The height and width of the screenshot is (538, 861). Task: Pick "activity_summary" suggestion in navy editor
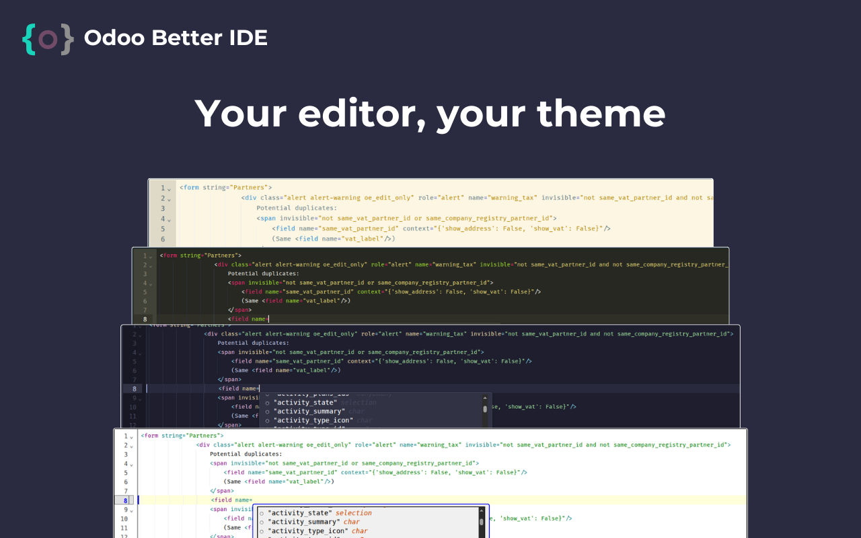click(371, 411)
